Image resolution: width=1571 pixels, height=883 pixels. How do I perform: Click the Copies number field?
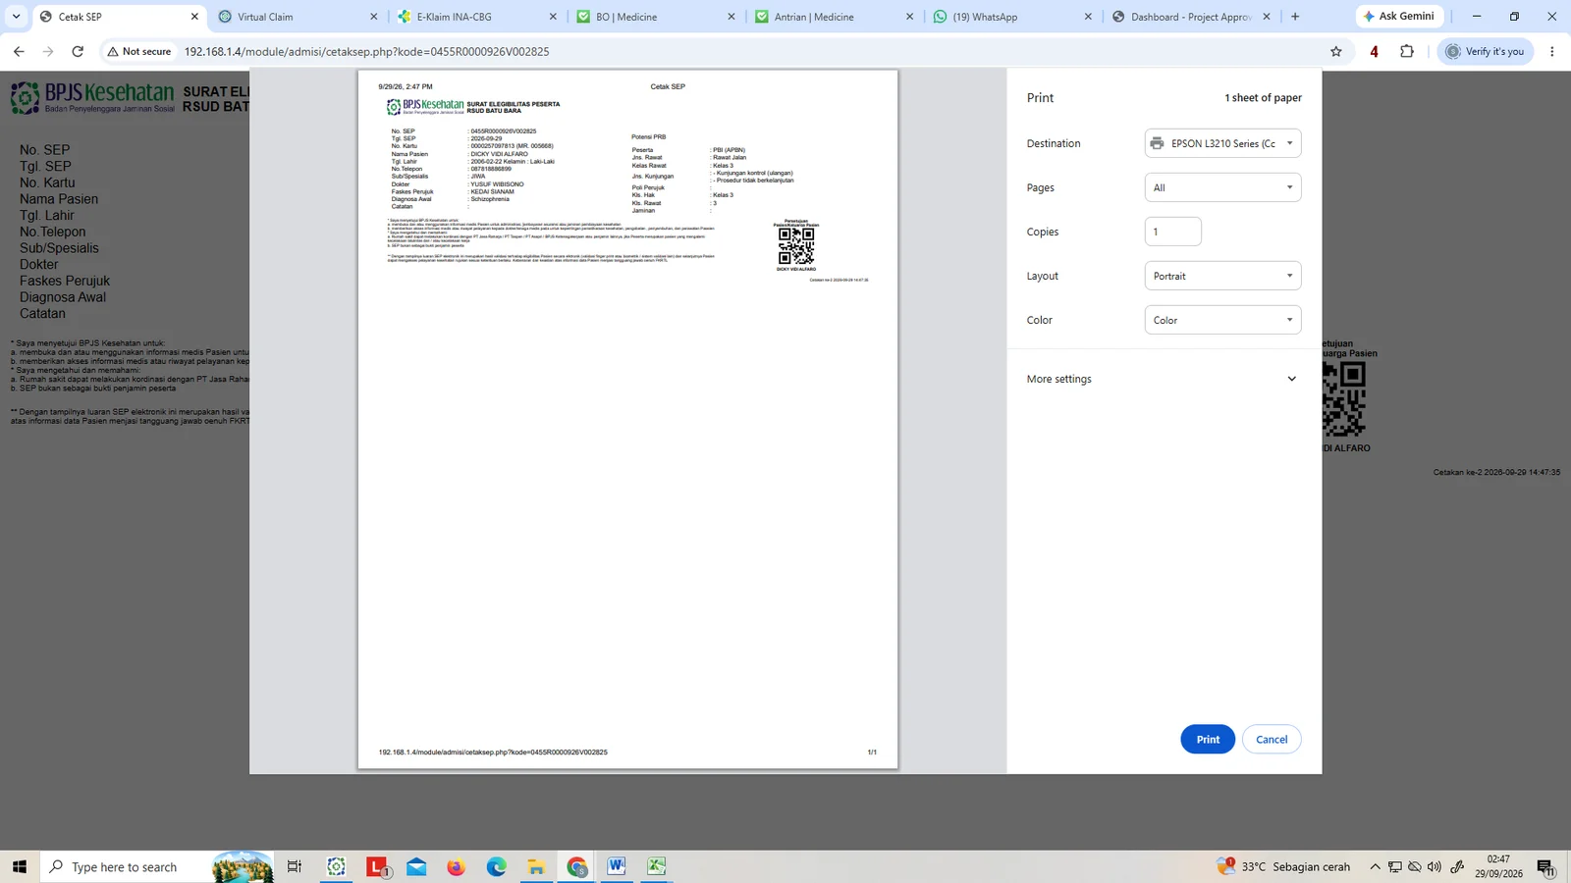[1172, 232]
